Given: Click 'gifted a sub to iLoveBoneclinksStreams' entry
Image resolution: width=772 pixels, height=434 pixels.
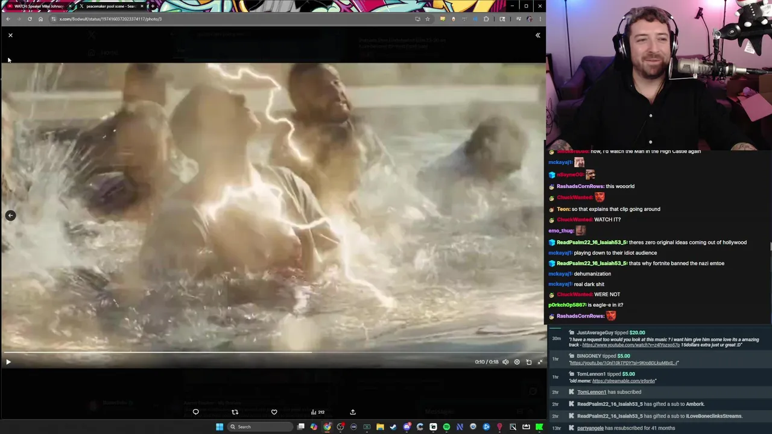Looking at the screenshot, I should 659,416.
